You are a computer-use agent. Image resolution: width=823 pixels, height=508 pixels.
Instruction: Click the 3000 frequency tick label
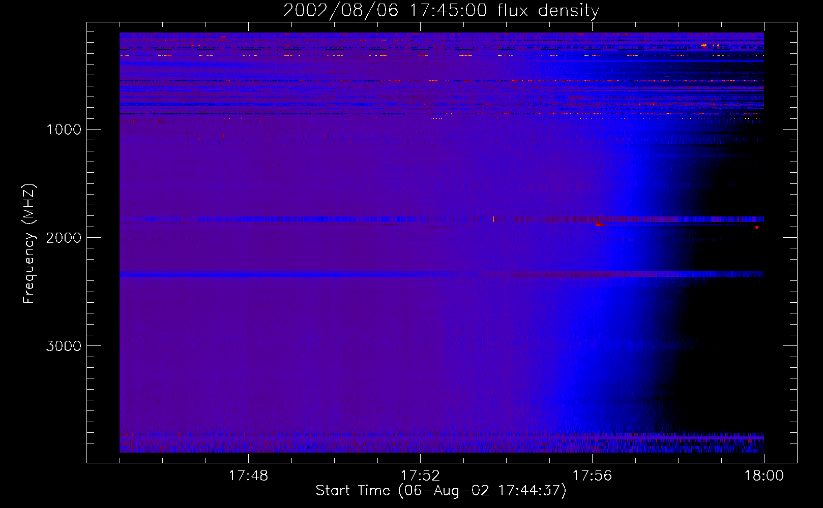click(64, 346)
